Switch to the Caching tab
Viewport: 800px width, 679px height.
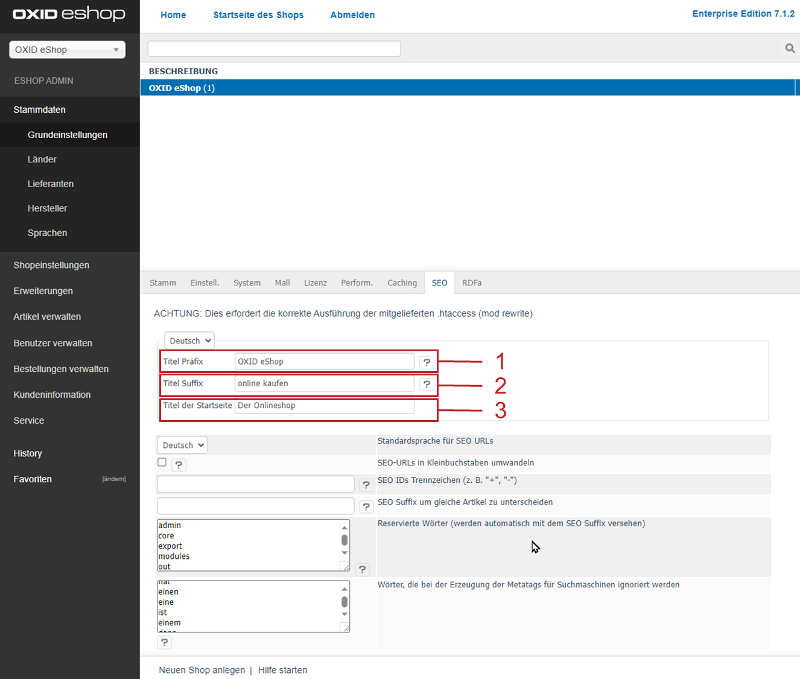pos(402,282)
